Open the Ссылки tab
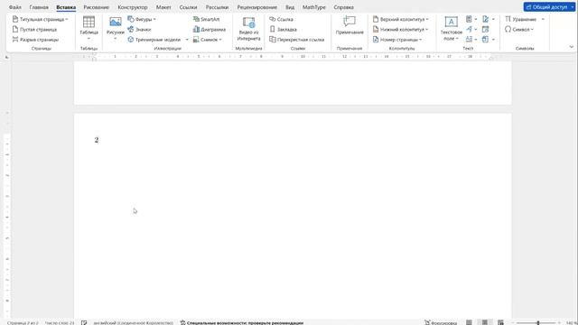578x325 pixels. 188,7
